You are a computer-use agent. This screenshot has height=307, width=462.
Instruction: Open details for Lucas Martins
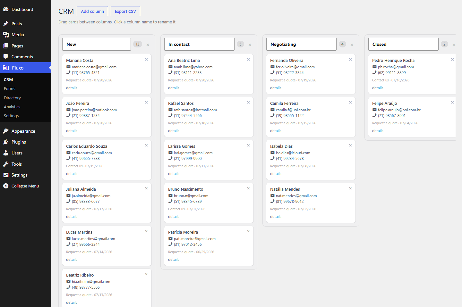click(x=72, y=260)
